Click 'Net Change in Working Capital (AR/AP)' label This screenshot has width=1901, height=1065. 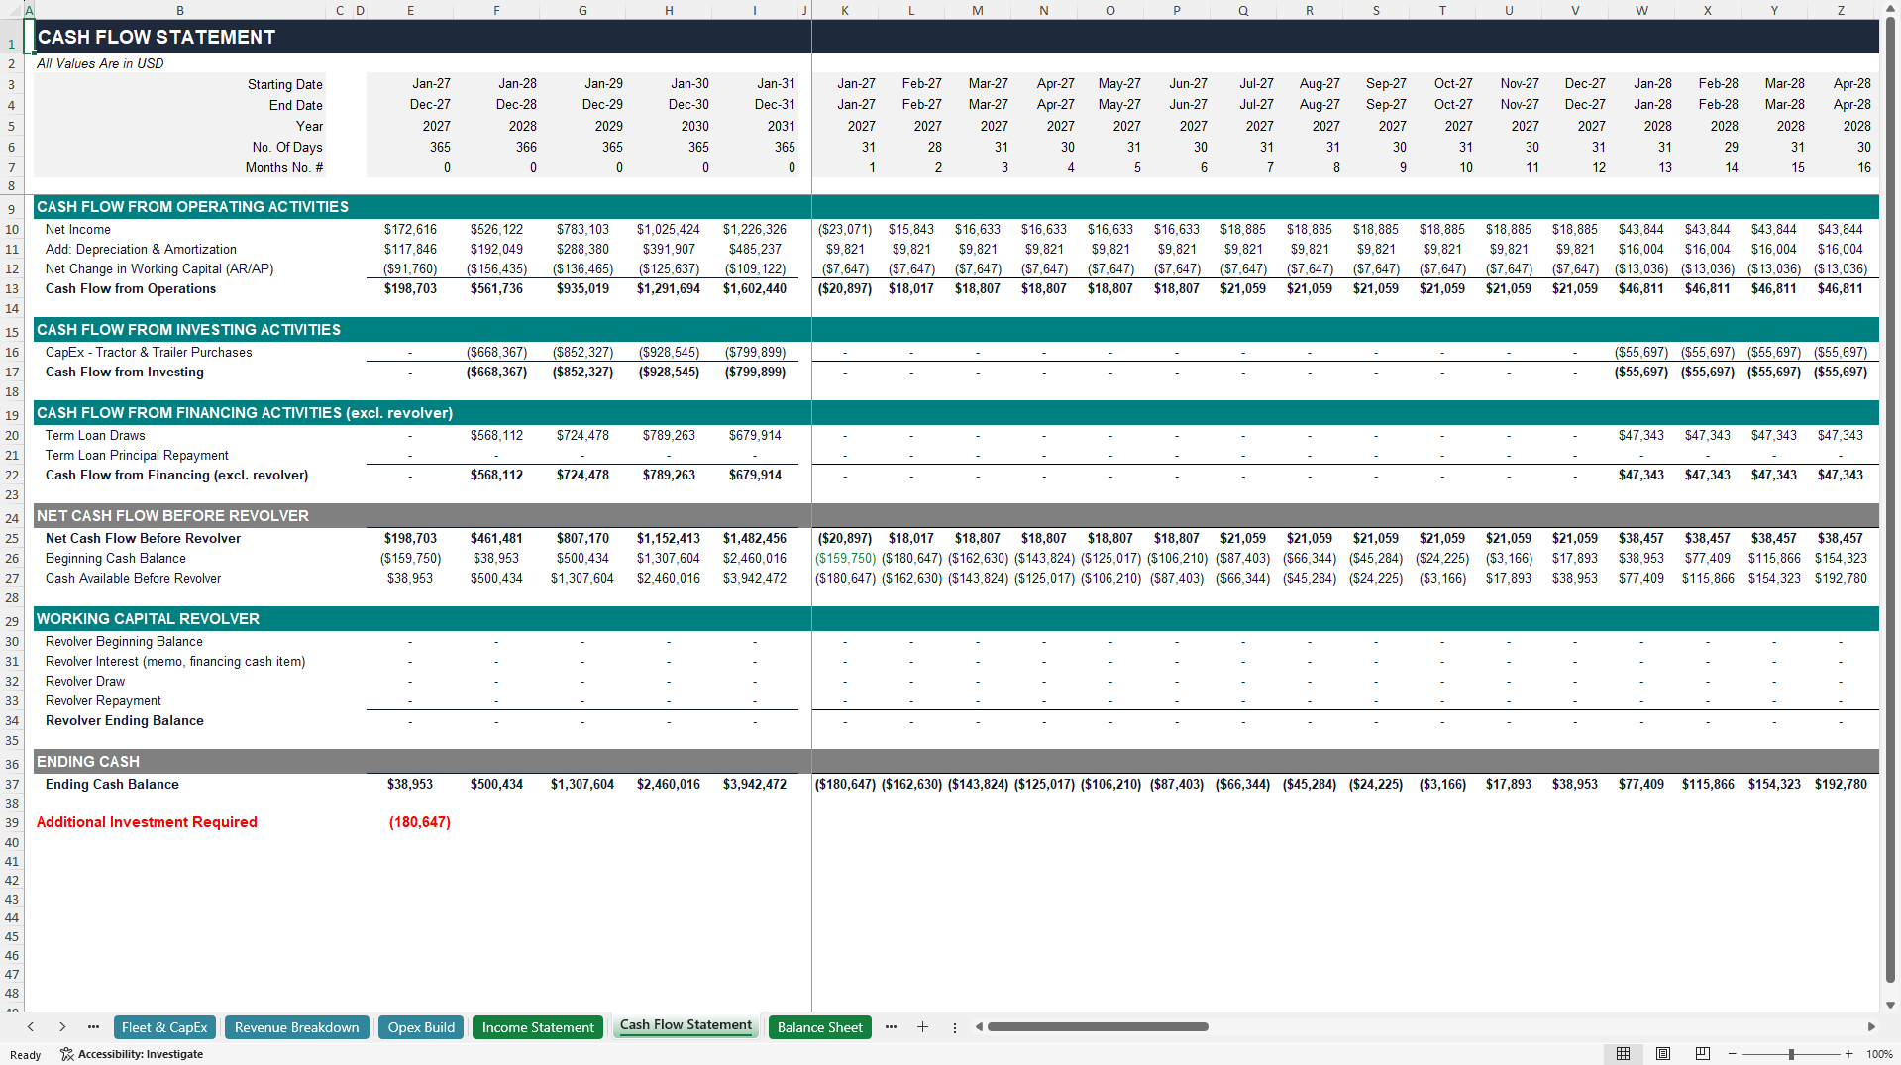pos(158,268)
